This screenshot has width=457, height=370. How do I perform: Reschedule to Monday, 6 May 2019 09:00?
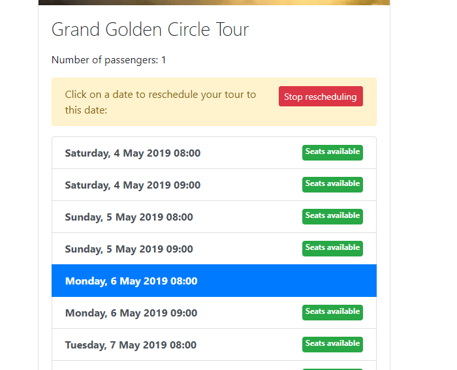point(214,313)
